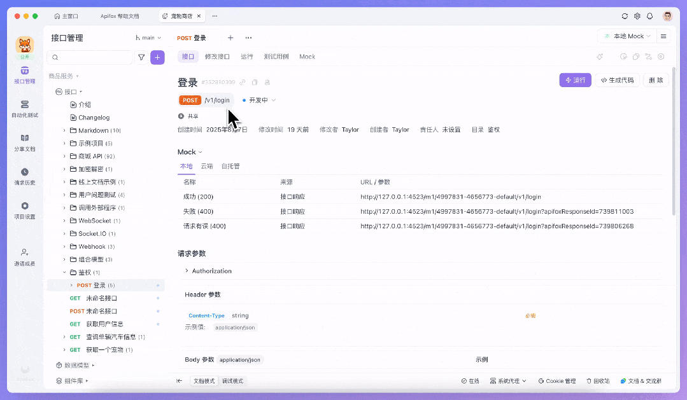Open settings gear in title bar
The image size is (687, 400).
637,16
